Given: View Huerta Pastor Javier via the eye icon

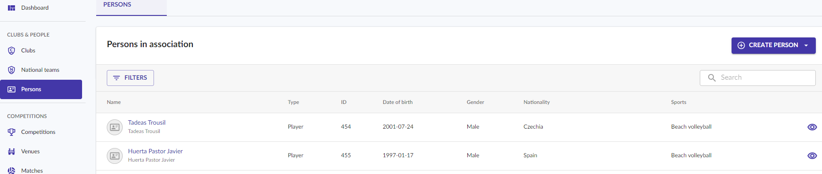Looking at the screenshot, I should point(812,155).
